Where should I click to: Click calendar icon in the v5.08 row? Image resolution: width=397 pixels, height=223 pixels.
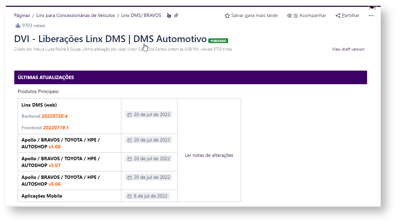click(x=130, y=140)
